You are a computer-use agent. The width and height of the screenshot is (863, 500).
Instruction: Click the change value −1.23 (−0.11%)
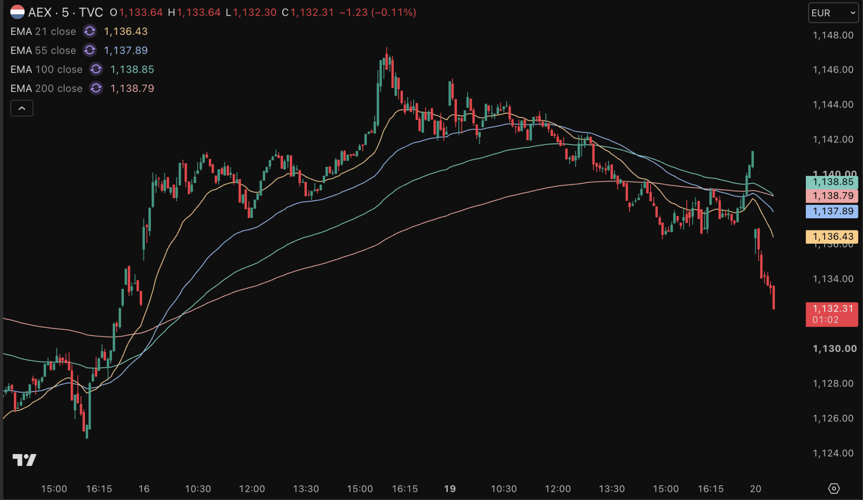(x=378, y=12)
